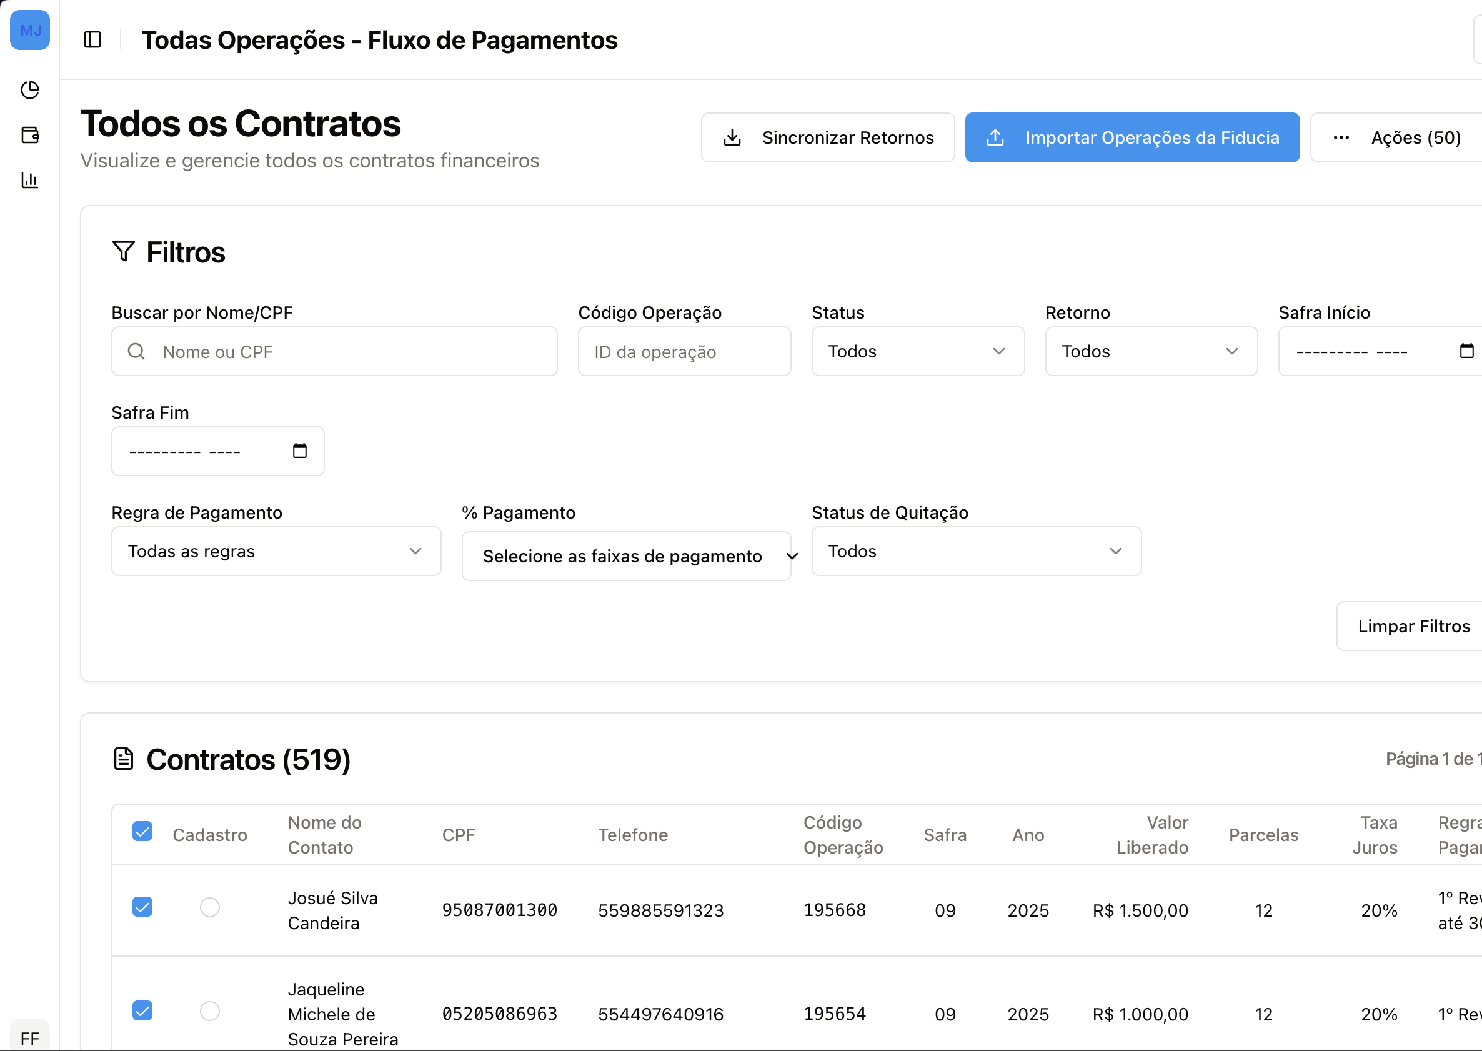Viewport: 1482px width, 1051px height.
Task: Open the Status dropdown
Action: [x=917, y=351]
